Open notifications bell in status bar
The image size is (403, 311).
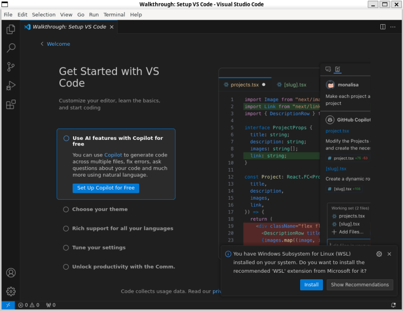click(393, 305)
